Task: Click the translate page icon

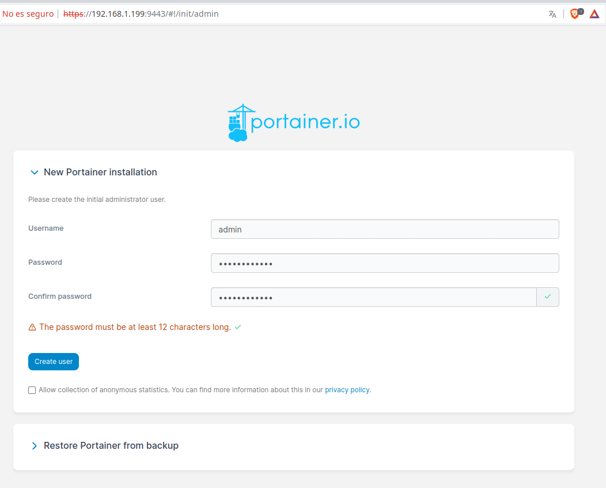Action: coord(552,13)
